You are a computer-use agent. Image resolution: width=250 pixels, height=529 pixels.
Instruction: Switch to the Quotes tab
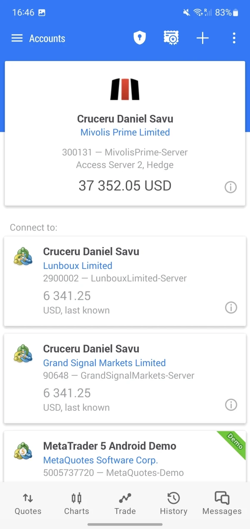(28, 504)
